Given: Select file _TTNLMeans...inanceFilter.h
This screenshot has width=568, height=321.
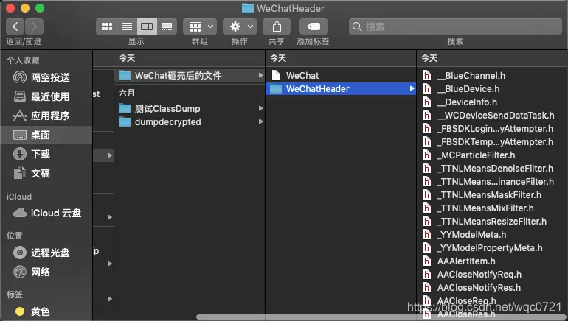Looking at the screenshot, I should (x=495, y=182).
